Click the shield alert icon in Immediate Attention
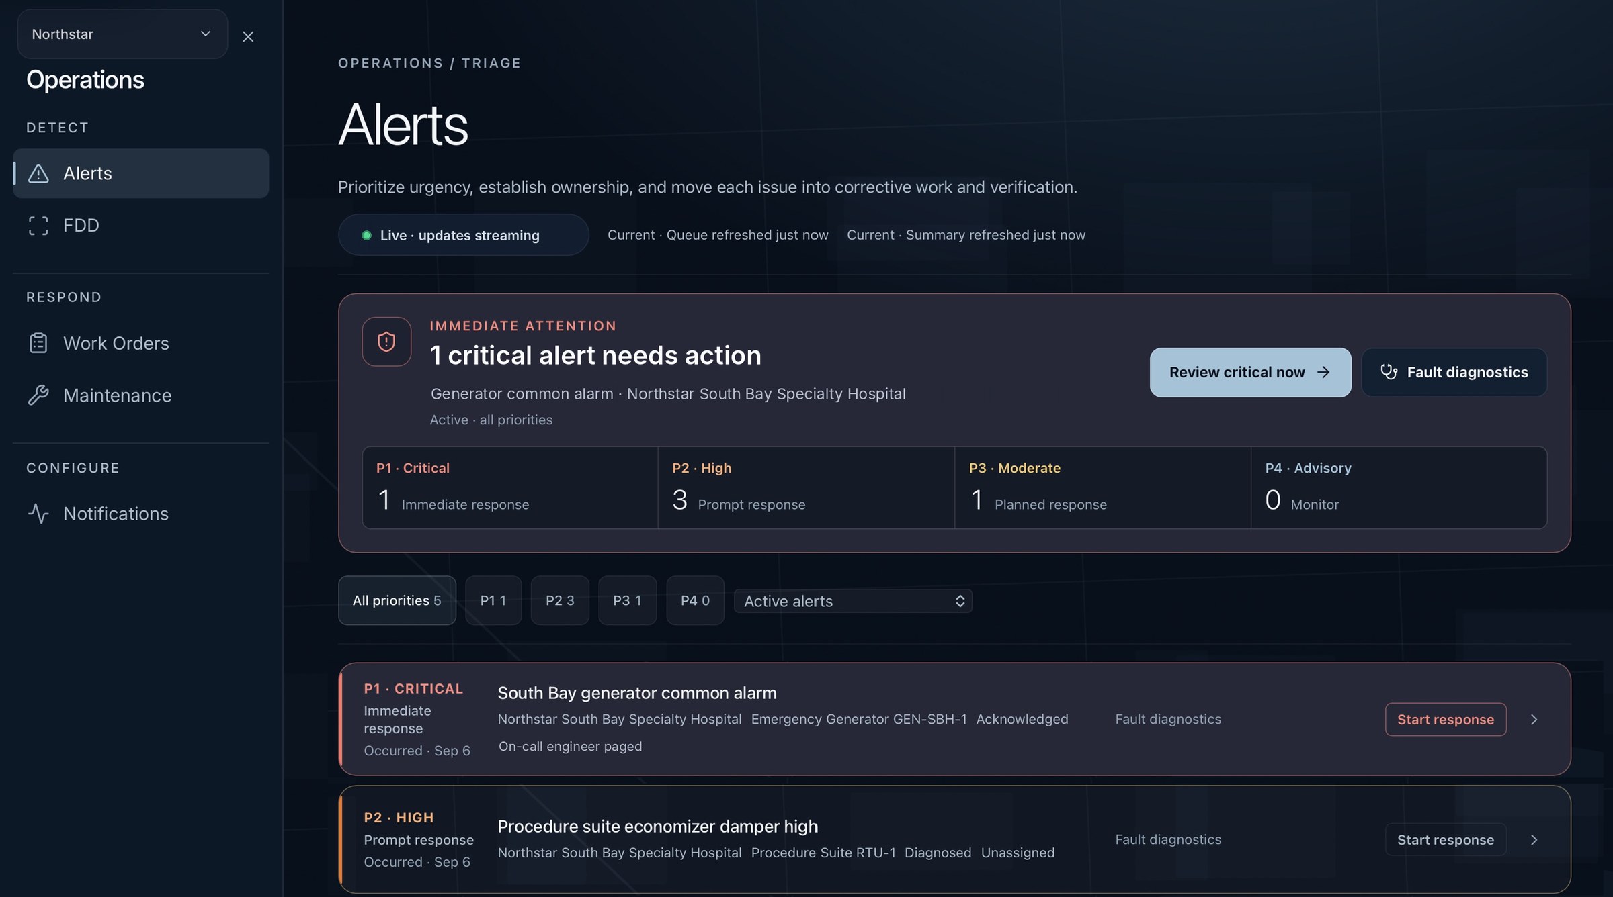 coord(386,342)
